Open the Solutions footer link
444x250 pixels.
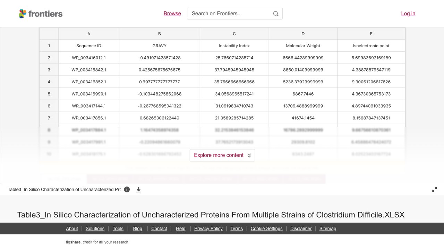click(x=95, y=228)
